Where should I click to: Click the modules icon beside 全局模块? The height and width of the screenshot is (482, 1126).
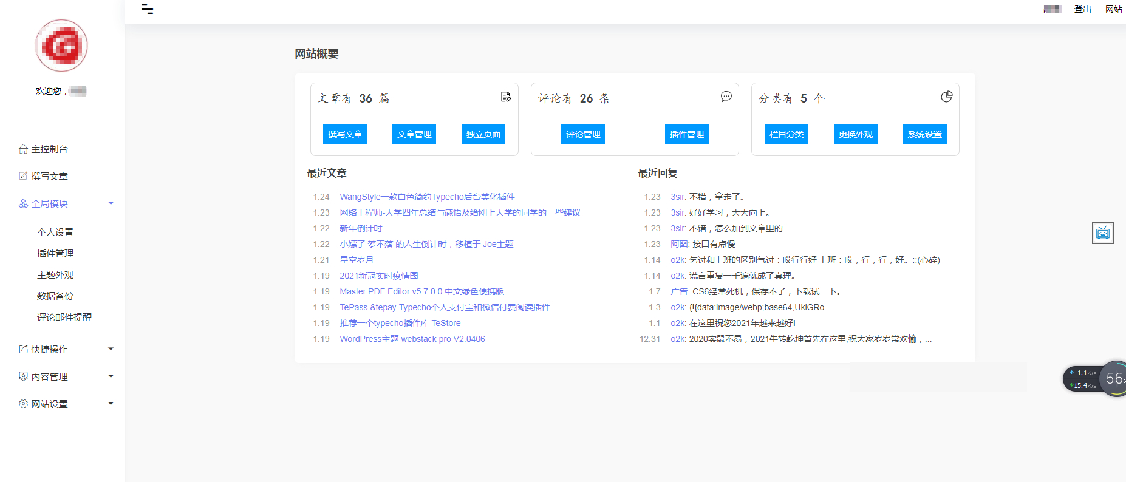pyautogui.click(x=23, y=203)
